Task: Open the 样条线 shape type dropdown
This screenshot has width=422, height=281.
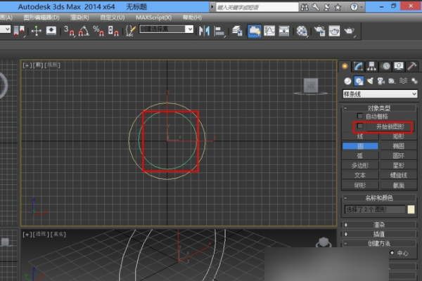Action: [380, 94]
